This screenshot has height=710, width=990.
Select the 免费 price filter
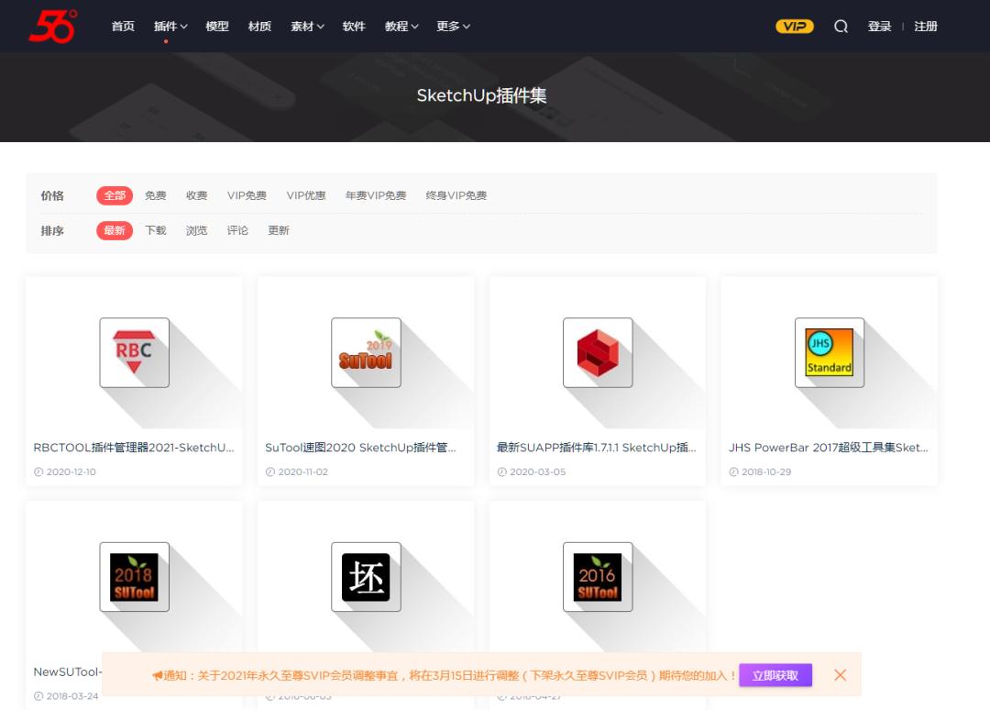point(155,194)
